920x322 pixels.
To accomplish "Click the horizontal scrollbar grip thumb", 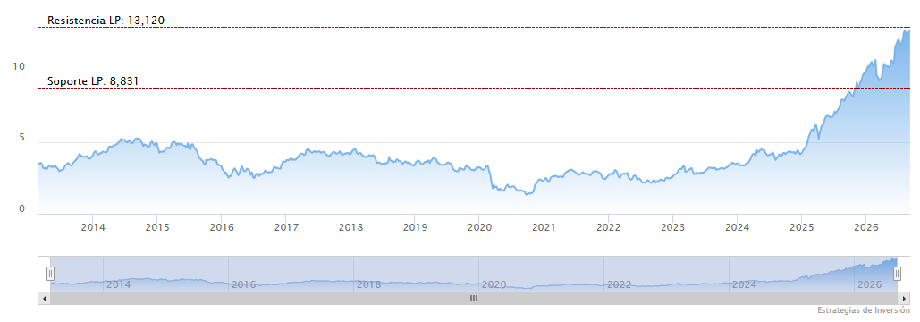I will [474, 298].
